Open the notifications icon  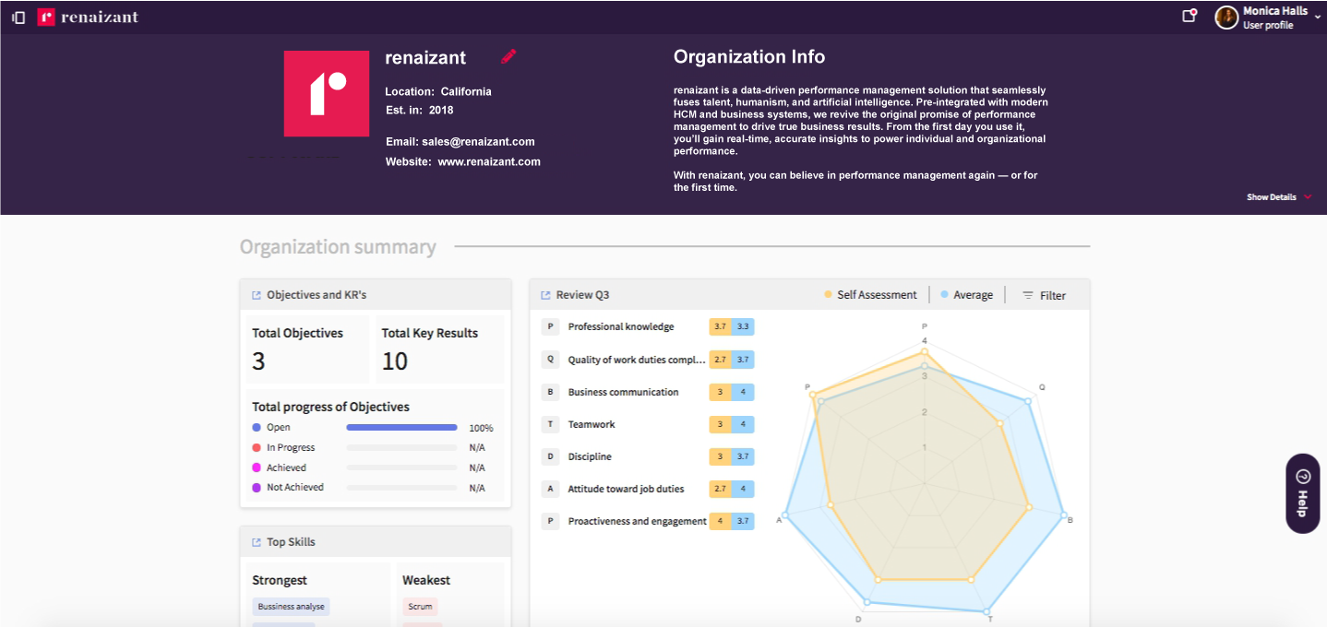pos(1190,16)
